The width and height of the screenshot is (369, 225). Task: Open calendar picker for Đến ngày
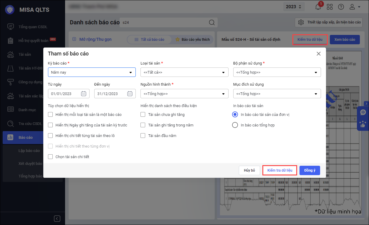(130, 94)
